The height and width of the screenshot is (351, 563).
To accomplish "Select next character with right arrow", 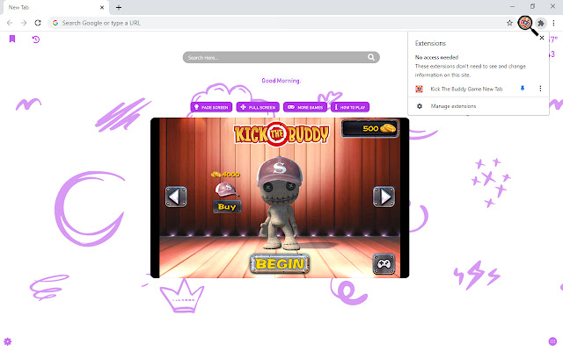I will click(384, 197).
